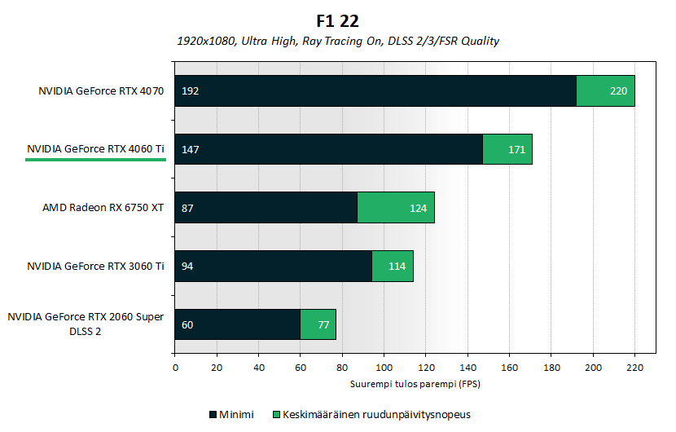The height and width of the screenshot is (432, 676).
Task: Click the chart title F1 22
Action: coord(337,20)
